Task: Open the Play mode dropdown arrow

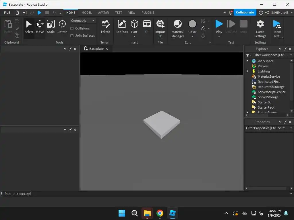Action: tap(219, 36)
